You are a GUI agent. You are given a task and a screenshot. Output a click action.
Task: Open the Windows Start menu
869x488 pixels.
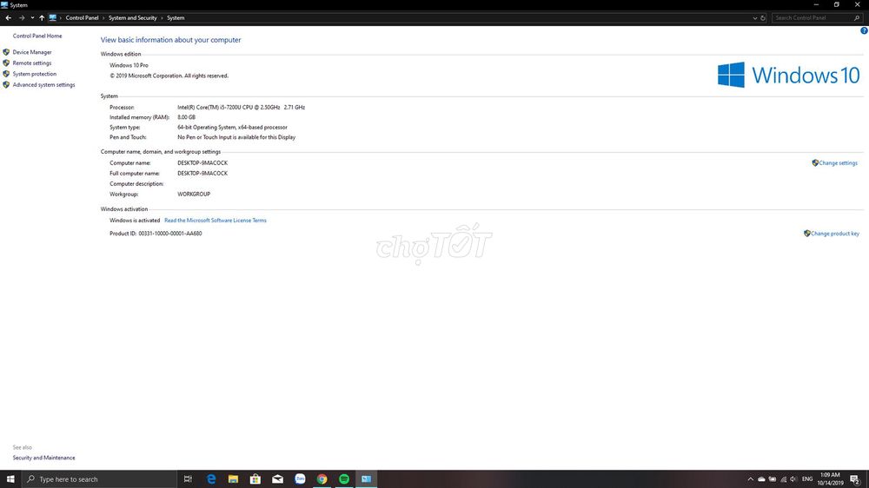pos(10,479)
